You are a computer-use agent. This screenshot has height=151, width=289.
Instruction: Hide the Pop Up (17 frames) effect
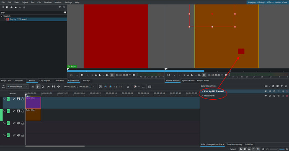[266, 91]
